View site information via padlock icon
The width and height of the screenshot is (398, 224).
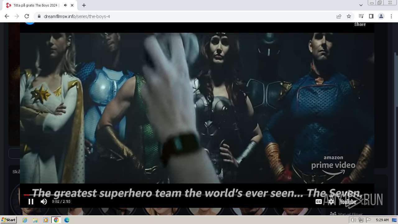point(39,16)
